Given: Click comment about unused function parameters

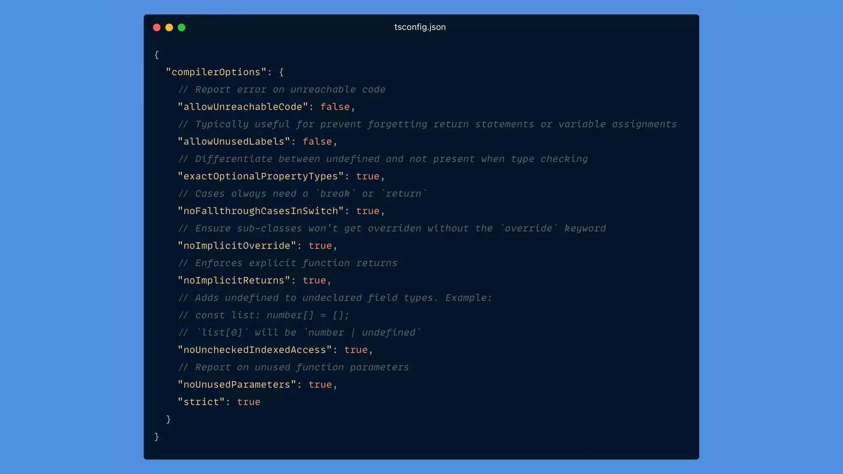Looking at the screenshot, I should (x=293, y=367).
